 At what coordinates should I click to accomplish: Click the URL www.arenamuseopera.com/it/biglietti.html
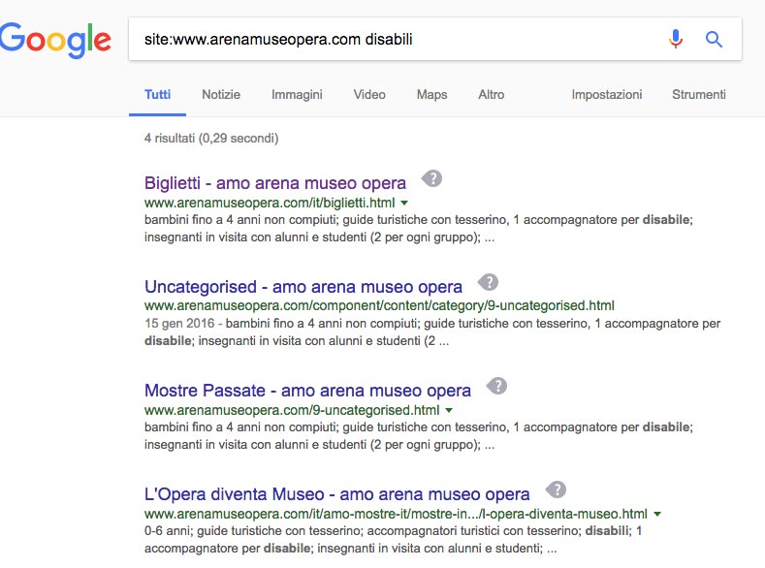[x=270, y=203]
